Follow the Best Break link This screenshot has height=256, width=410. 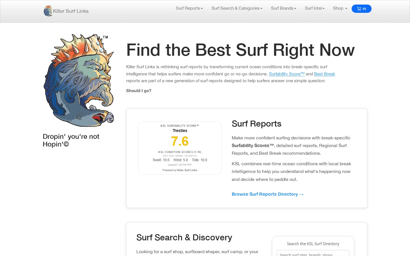[x=324, y=74]
